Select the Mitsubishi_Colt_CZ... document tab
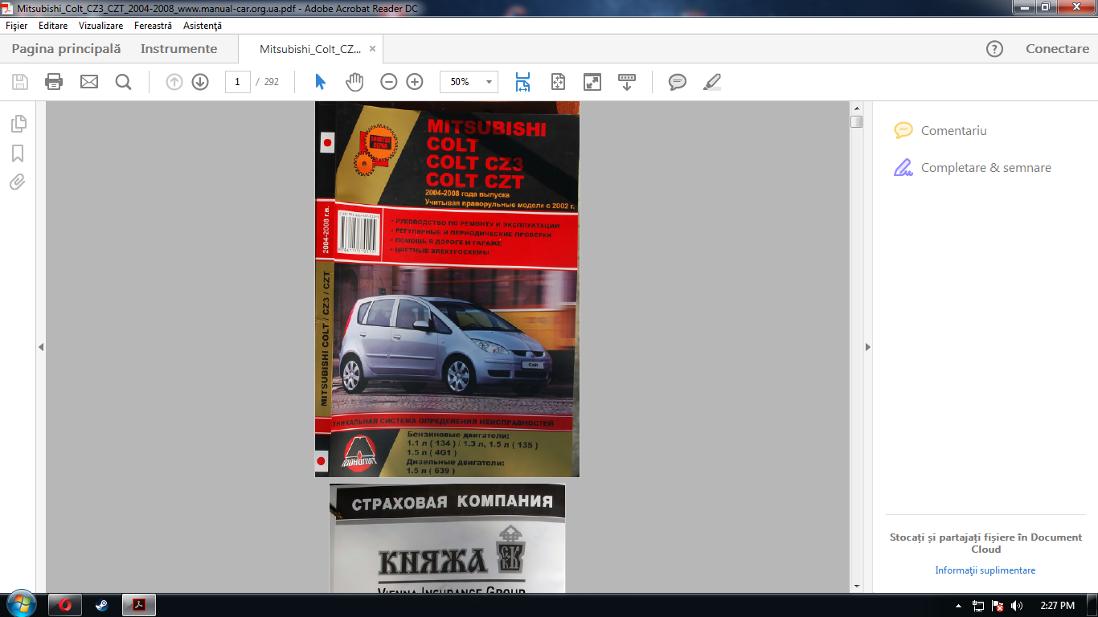Screen dimensions: 1098x617 point(310,49)
